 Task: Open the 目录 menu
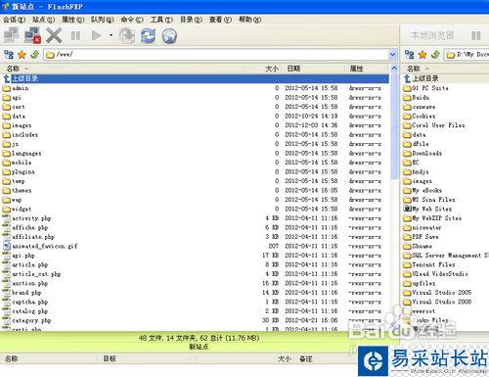(x=191, y=20)
